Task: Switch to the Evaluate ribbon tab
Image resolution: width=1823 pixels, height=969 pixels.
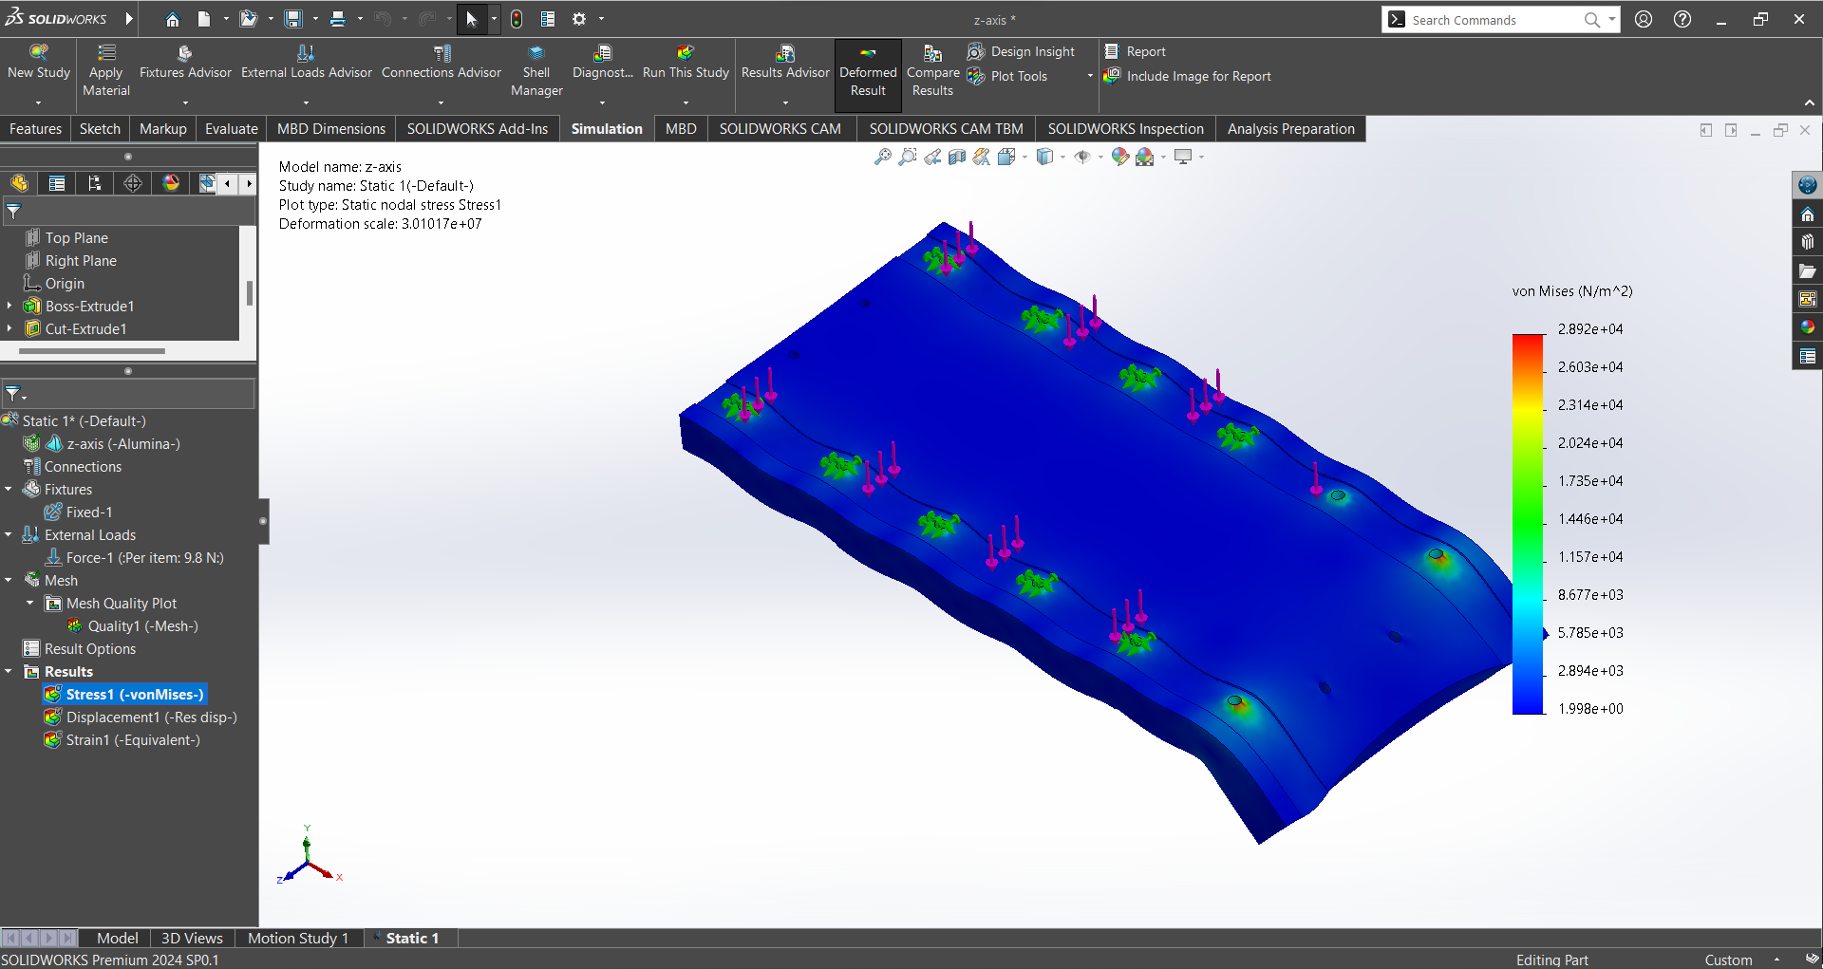Action: pyautogui.click(x=231, y=129)
